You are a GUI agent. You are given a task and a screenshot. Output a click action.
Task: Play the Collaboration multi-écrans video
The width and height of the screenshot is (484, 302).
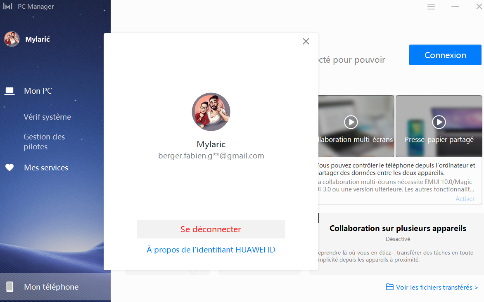(351, 122)
